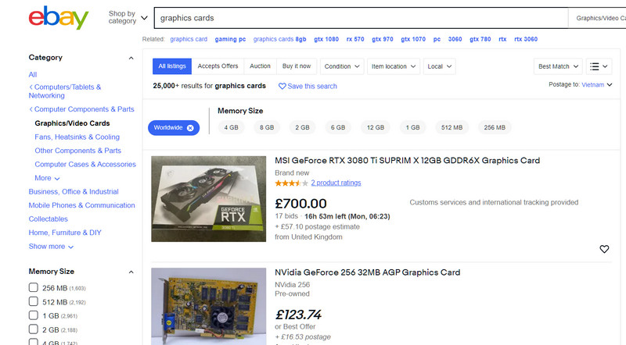
Task: Remove the Worldwide filter with the X
Action: (190, 128)
